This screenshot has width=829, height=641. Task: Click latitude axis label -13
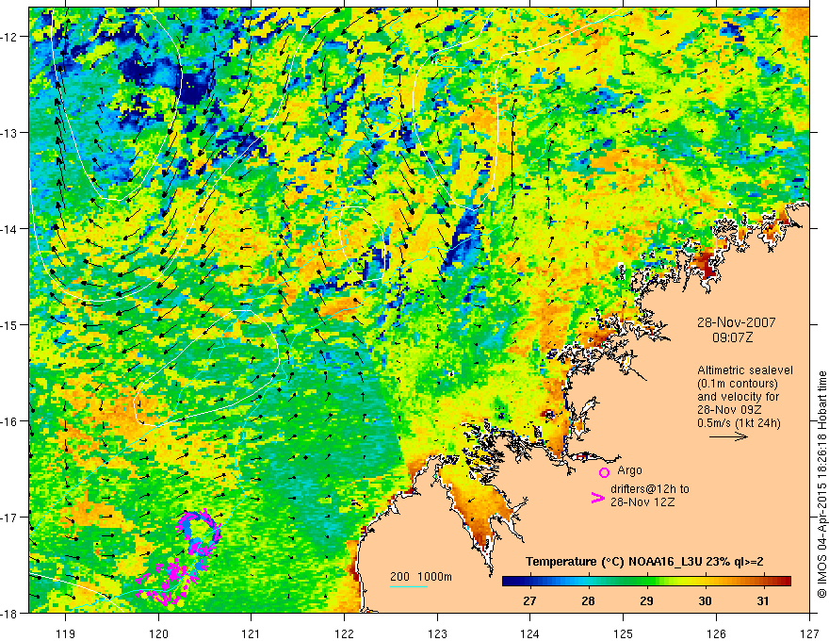[x=9, y=133]
